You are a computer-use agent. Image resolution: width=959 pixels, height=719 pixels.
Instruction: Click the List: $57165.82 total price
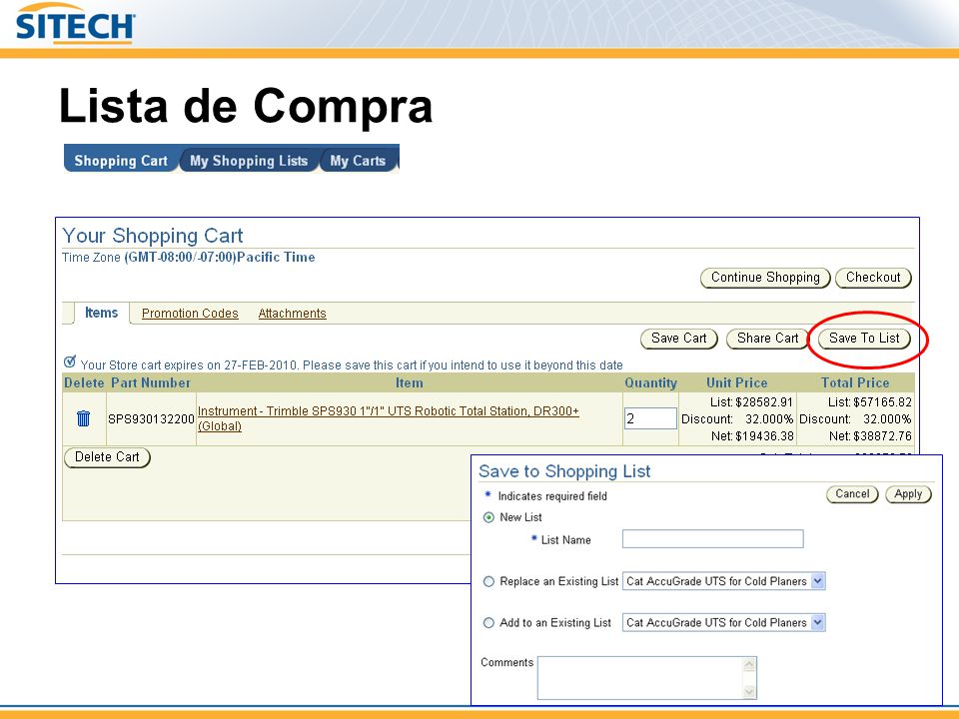(x=870, y=401)
